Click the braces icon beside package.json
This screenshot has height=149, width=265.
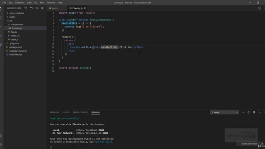[7, 47]
